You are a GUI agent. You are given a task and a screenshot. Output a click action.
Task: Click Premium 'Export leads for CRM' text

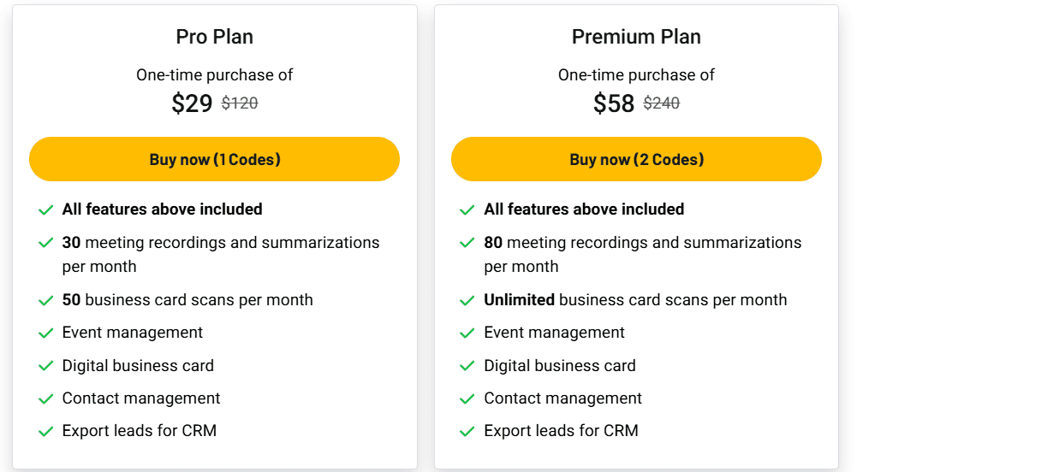(561, 431)
